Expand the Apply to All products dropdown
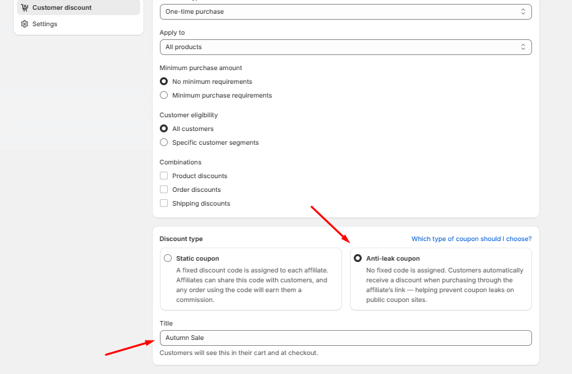This screenshot has width=572, height=374. point(345,47)
